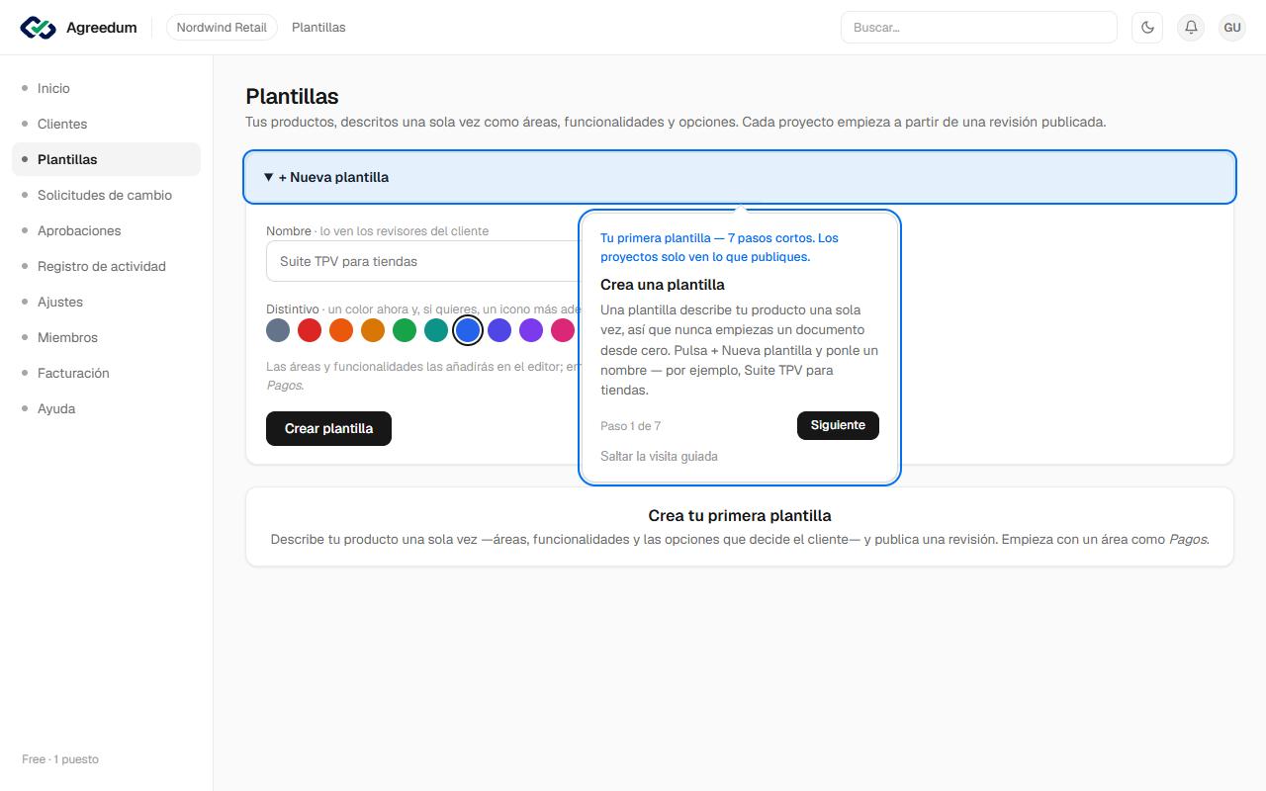
Task: Click Saltar la visita guiada
Action: pos(659,457)
